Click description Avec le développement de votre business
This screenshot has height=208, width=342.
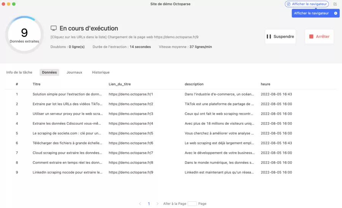coord(220,153)
